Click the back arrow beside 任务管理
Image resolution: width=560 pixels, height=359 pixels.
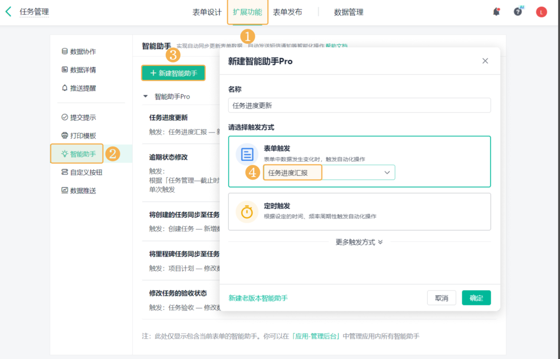[8, 12]
